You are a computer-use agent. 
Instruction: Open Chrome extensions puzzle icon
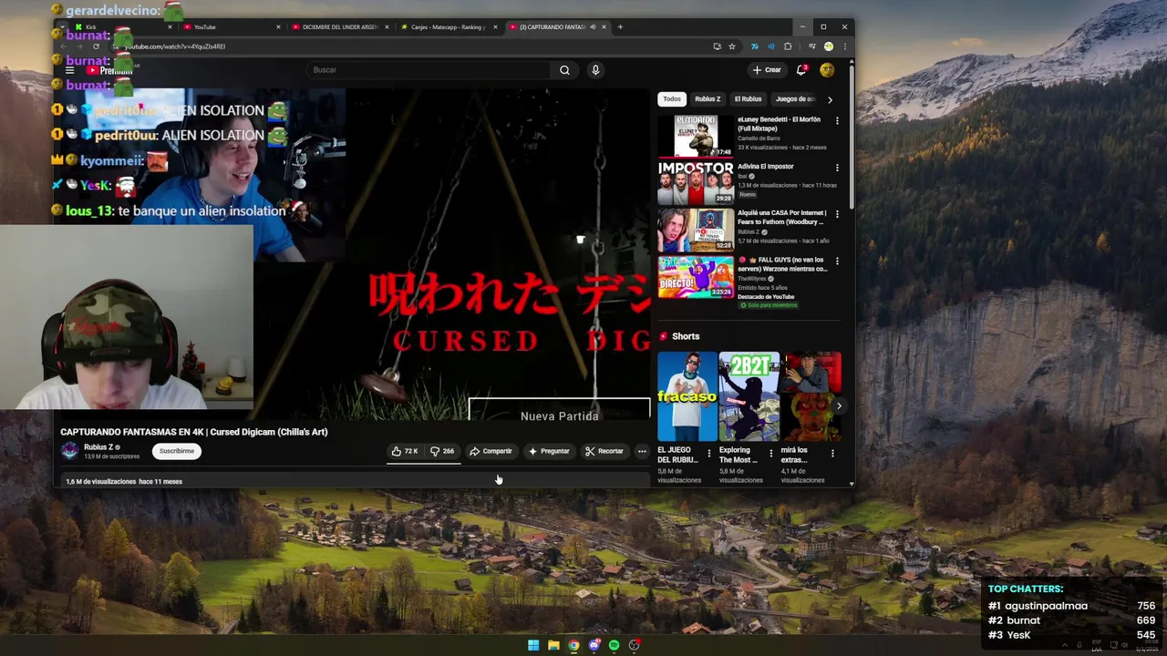point(788,46)
